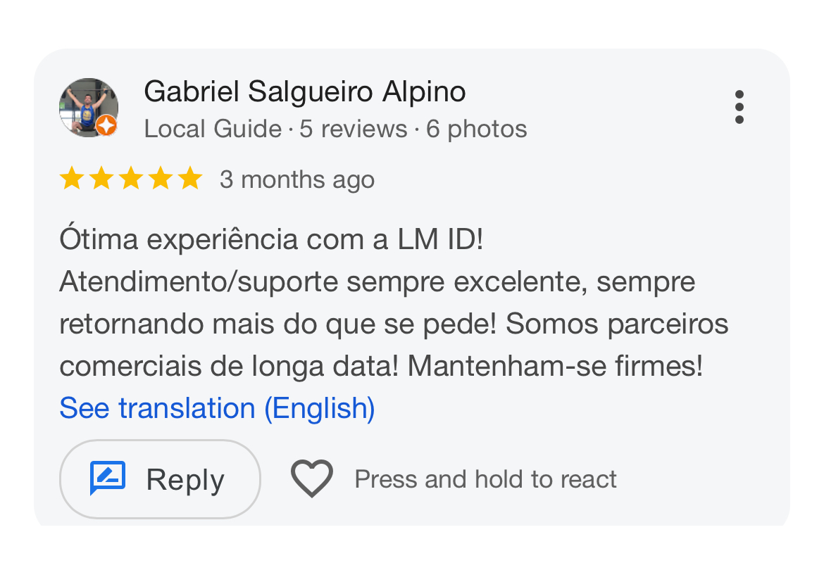
Task: Click the first yellow rating star
Action: (x=72, y=179)
